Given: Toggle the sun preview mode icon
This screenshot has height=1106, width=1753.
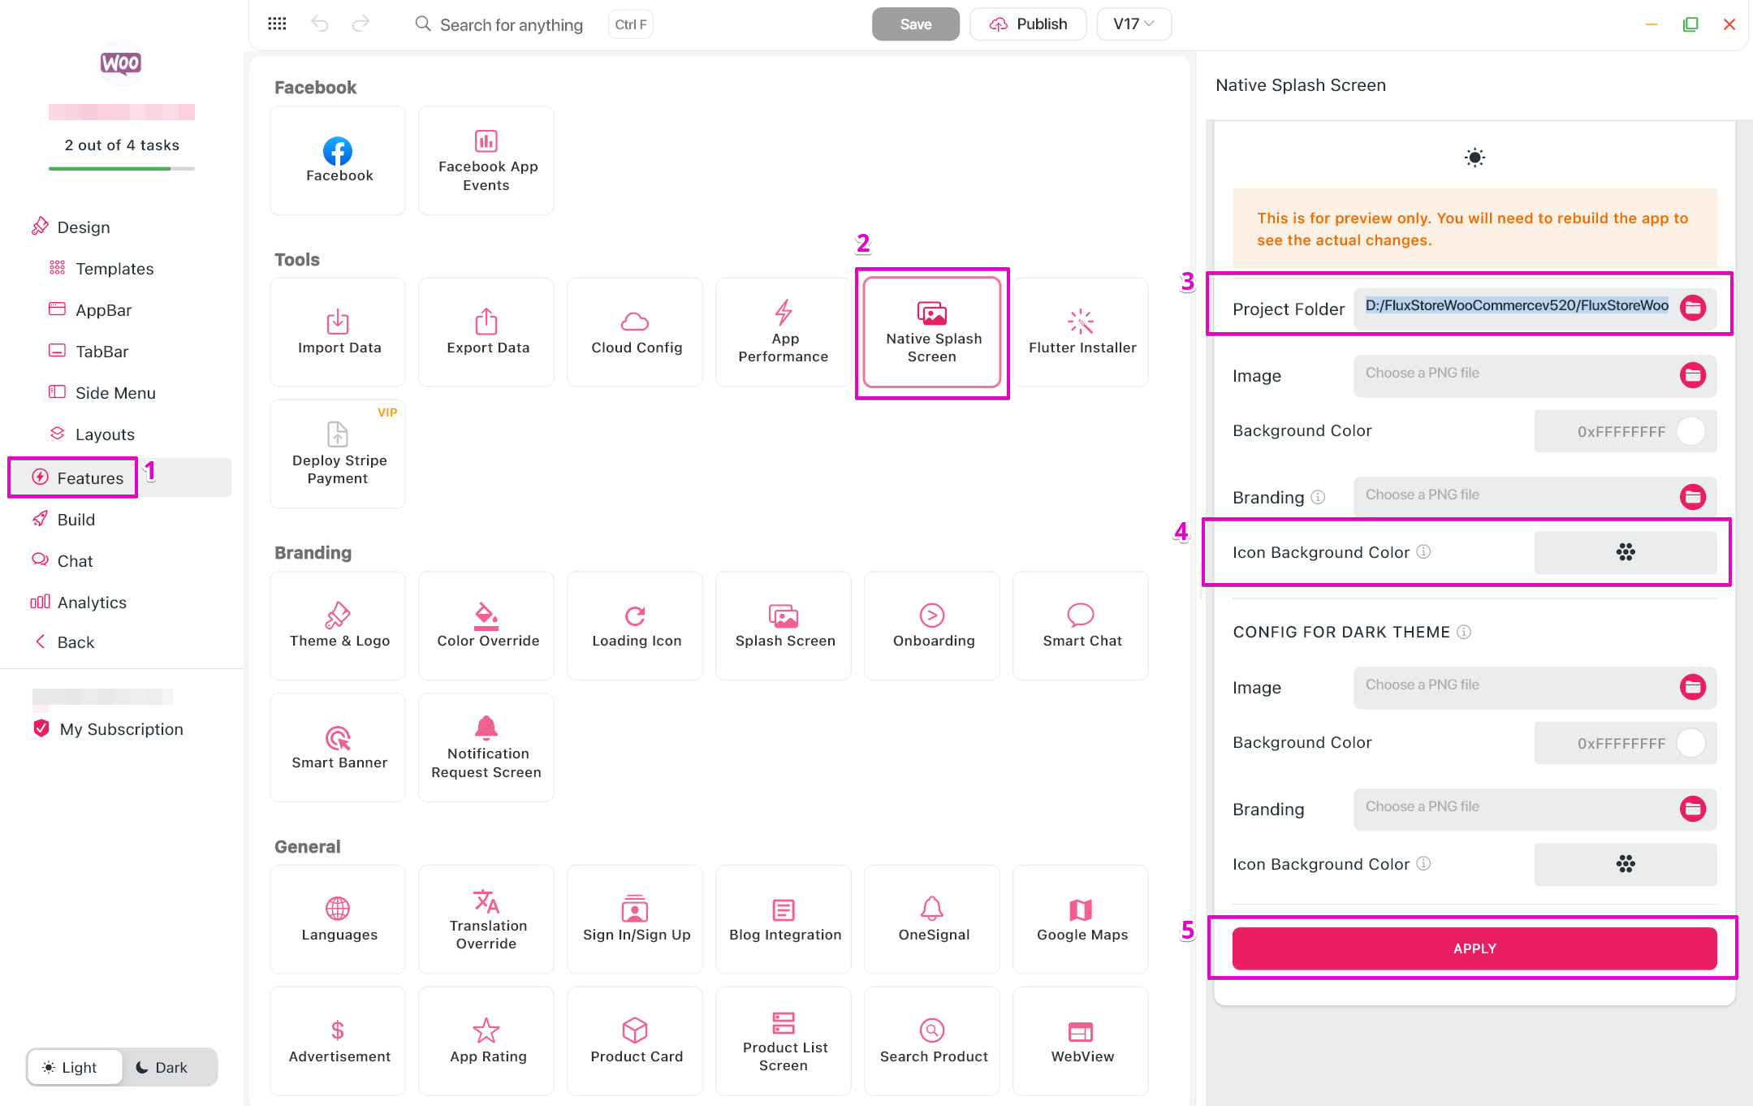Looking at the screenshot, I should pos(1474,158).
